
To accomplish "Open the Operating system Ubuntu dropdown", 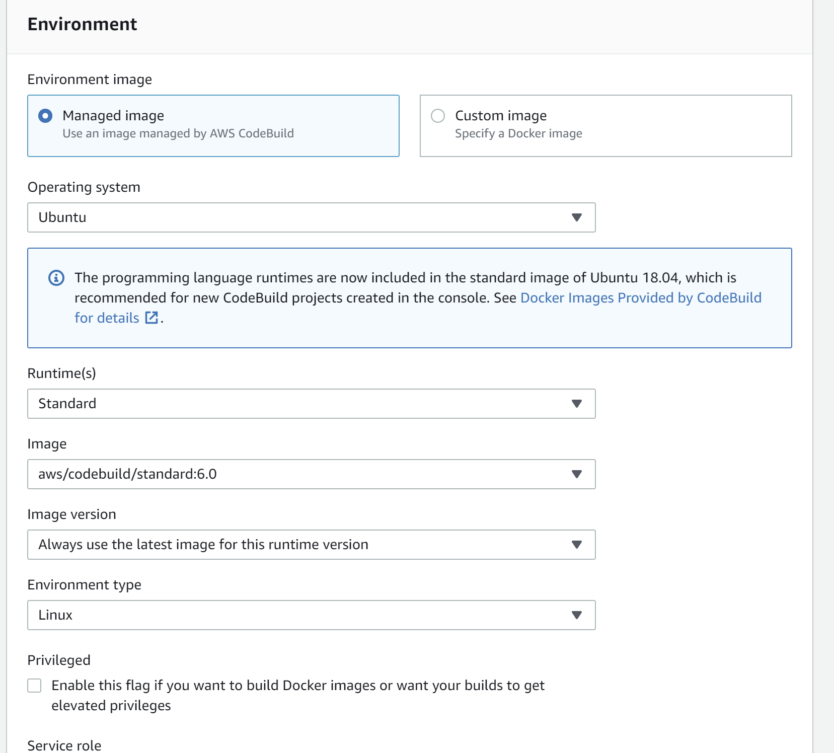I will pos(312,217).
